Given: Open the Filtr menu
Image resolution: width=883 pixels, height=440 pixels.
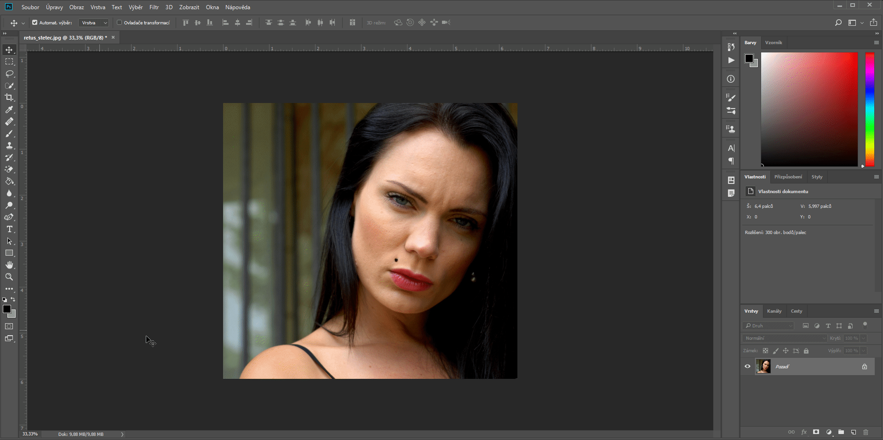Looking at the screenshot, I should coord(154,7).
